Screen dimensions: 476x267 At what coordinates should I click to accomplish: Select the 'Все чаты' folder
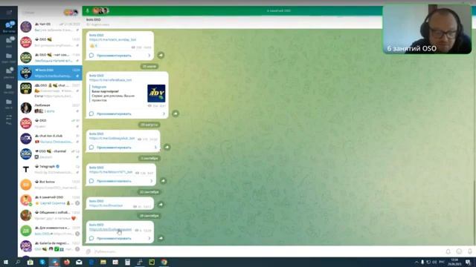tap(9, 27)
